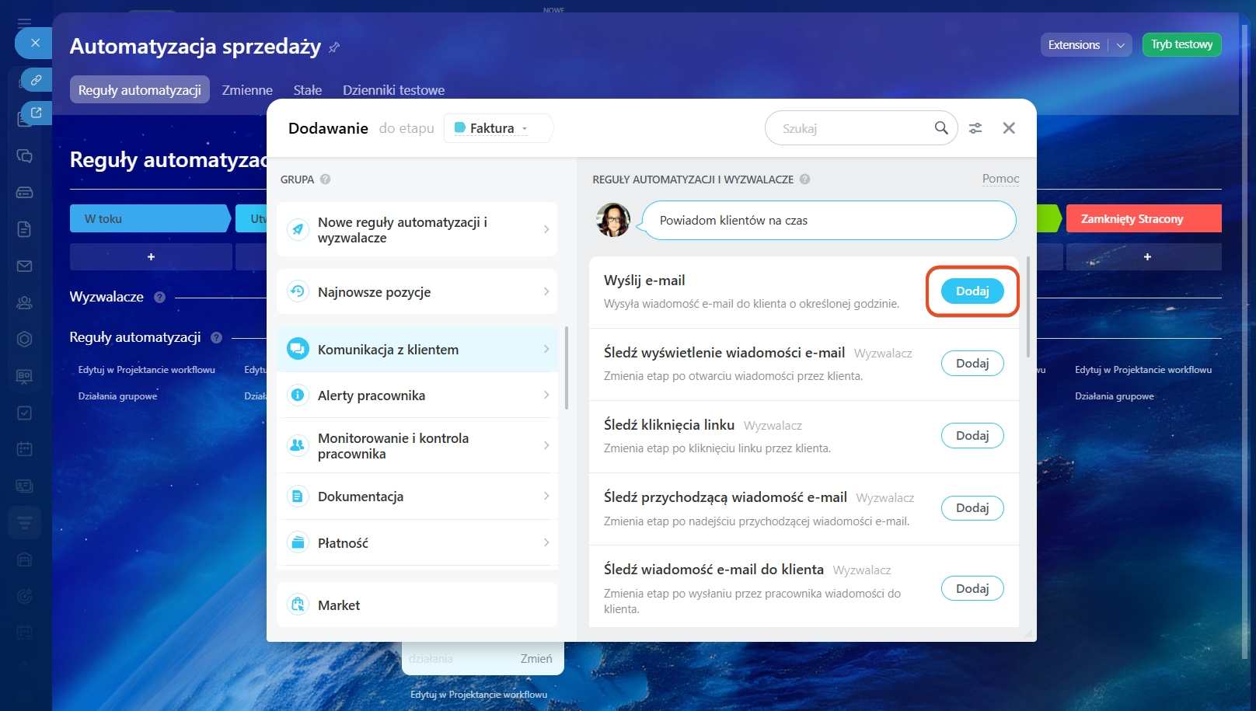Open the Market group
The height and width of the screenshot is (711, 1256).
[x=417, y=605]
